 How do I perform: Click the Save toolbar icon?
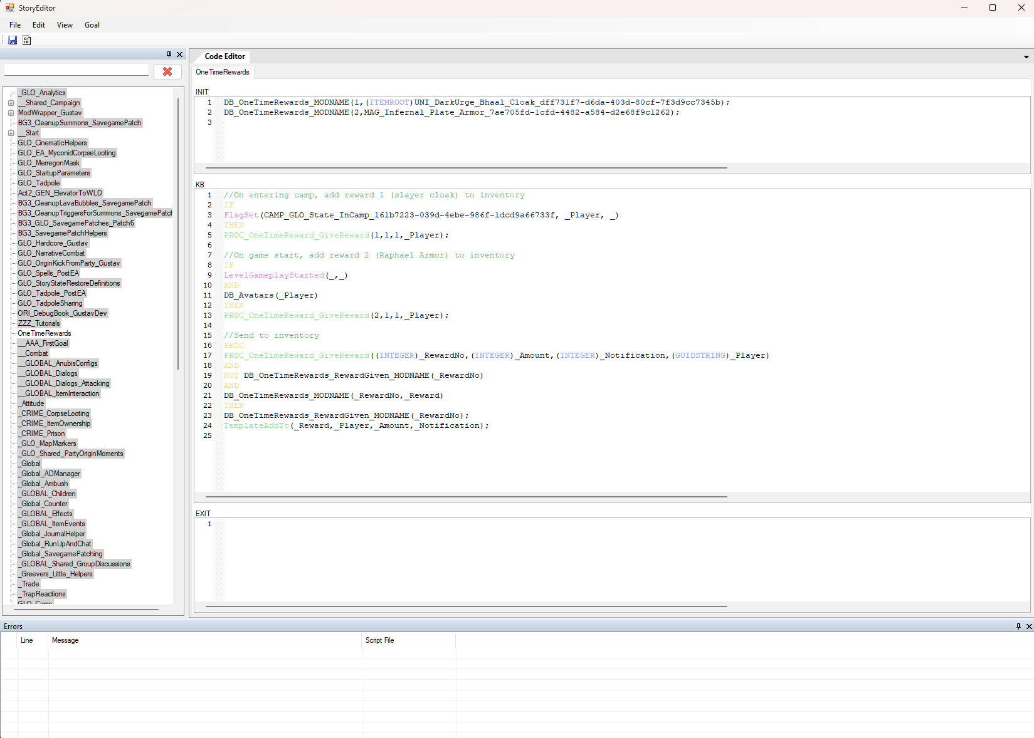coord(13,40)
